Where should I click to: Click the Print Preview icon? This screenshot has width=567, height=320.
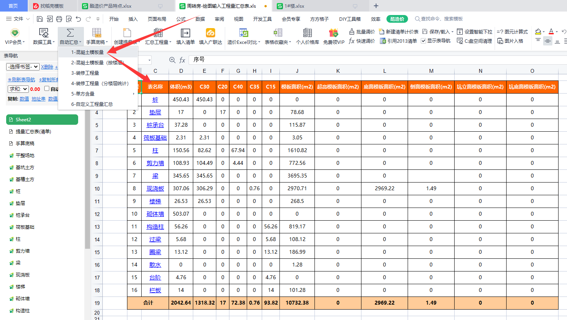pos(69,19)
